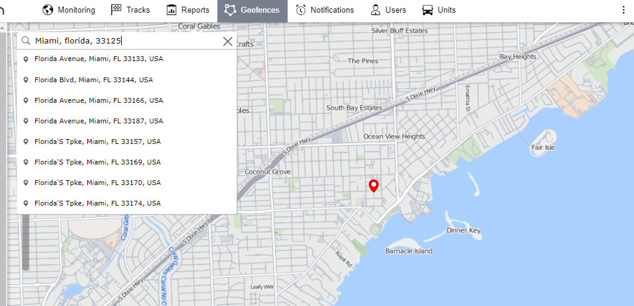This screenshot has width=634, height=306.
Task: Click the left panel vertical scrollbar
Action: point(25,242)
